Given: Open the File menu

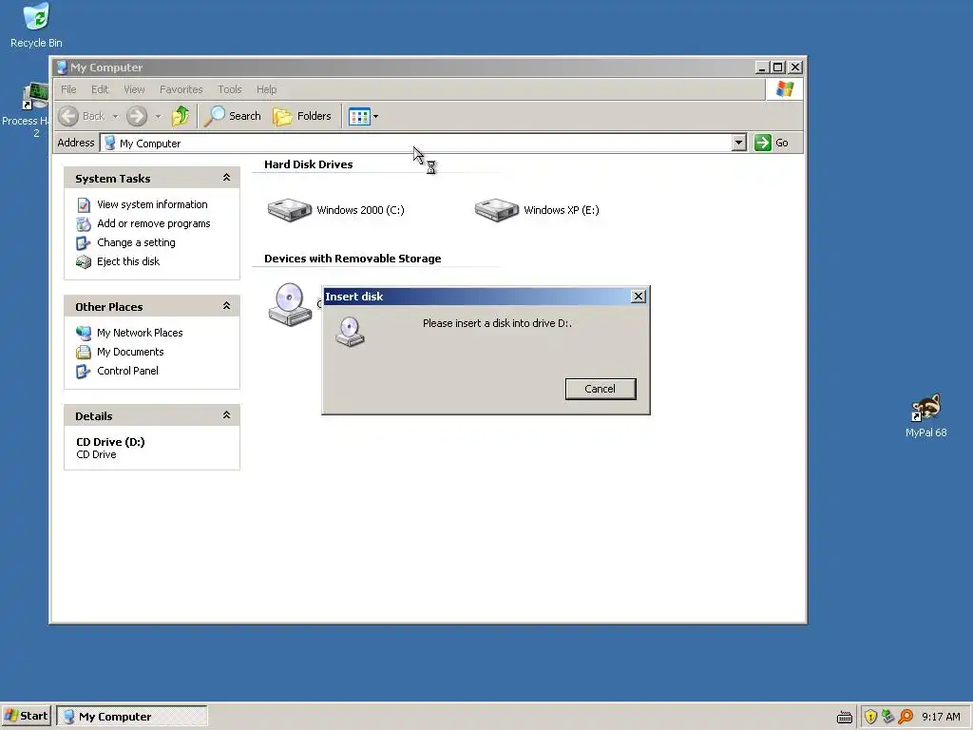Looking at the screenshot, I should tap(68, 89).
